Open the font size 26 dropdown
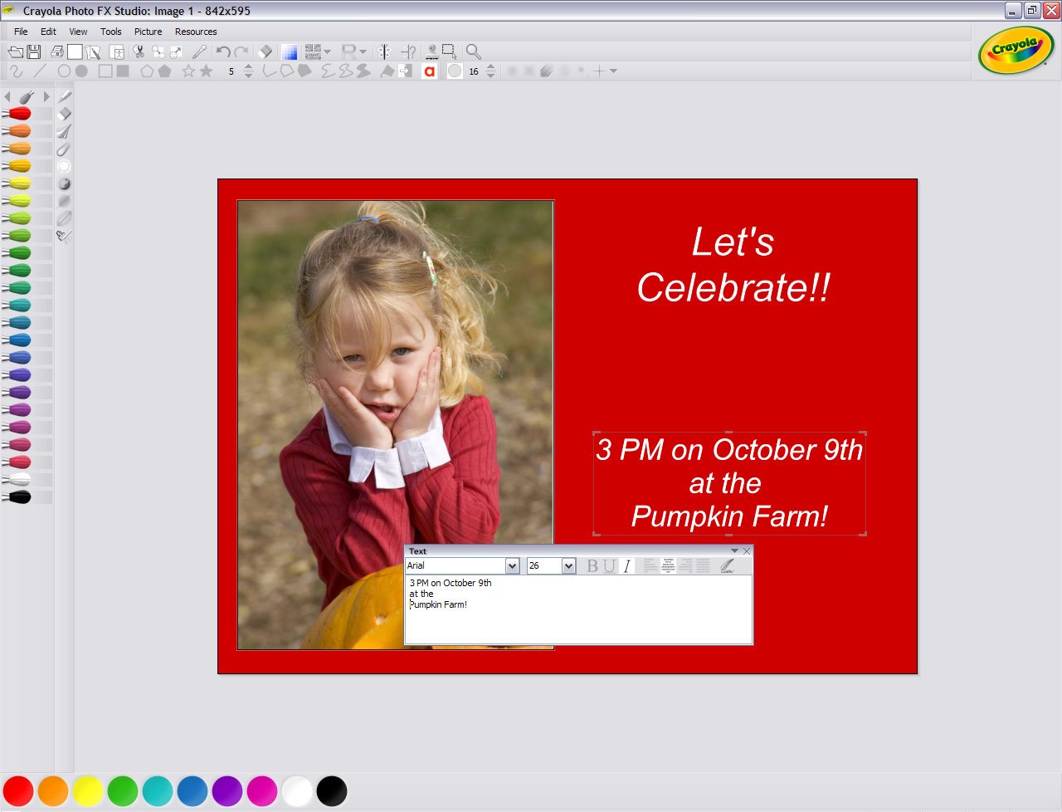1062x812 pixels. (568, 566)
